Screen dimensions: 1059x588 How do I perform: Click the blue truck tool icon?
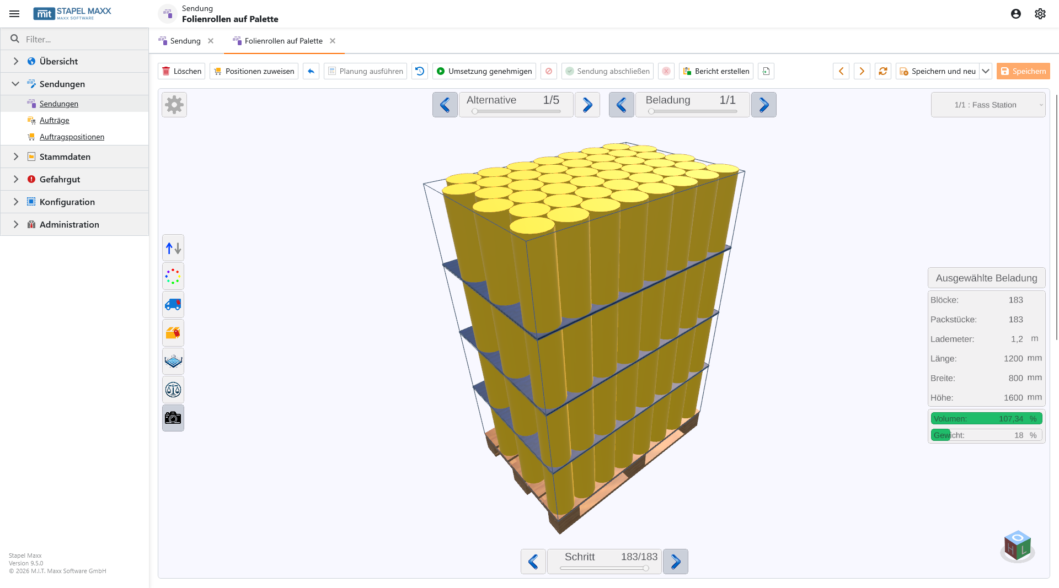coord(173,305)
